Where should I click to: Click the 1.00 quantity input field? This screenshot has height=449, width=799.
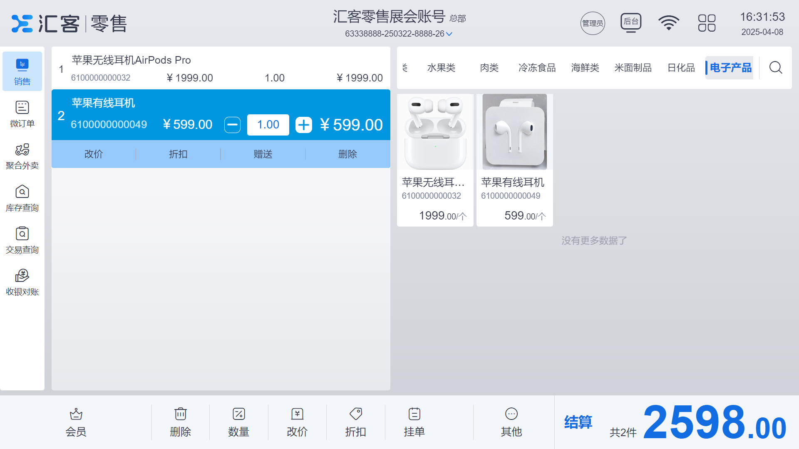[x=268, y=125]
